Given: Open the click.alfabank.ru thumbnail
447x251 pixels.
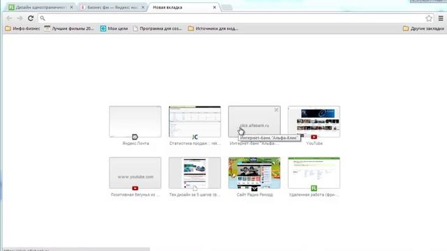Looking at the screenshot, I should pos(254,121).
